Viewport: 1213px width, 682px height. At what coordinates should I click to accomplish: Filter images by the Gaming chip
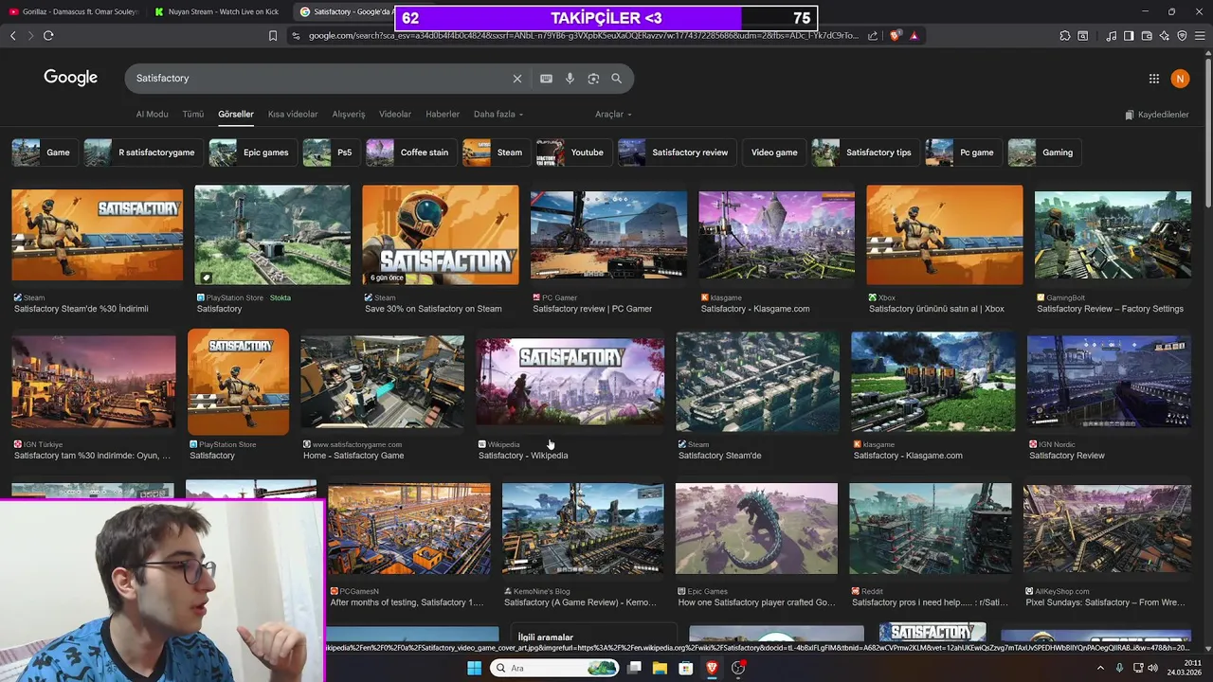(x=1044, y=153)
